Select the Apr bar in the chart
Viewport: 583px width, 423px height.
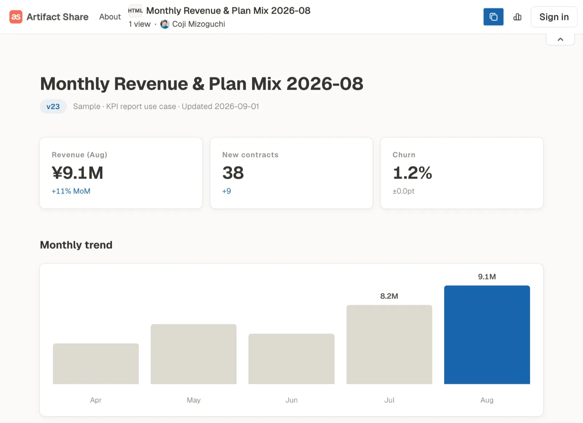pyautogui.click(x=96, y=364)
